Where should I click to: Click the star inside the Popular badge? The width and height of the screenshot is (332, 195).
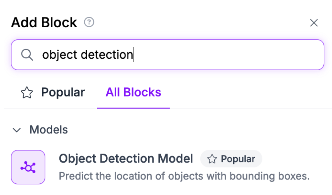click(x=212, y=159)
